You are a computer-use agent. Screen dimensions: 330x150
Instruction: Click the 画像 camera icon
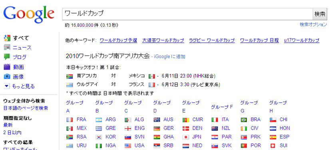point(7,77)
